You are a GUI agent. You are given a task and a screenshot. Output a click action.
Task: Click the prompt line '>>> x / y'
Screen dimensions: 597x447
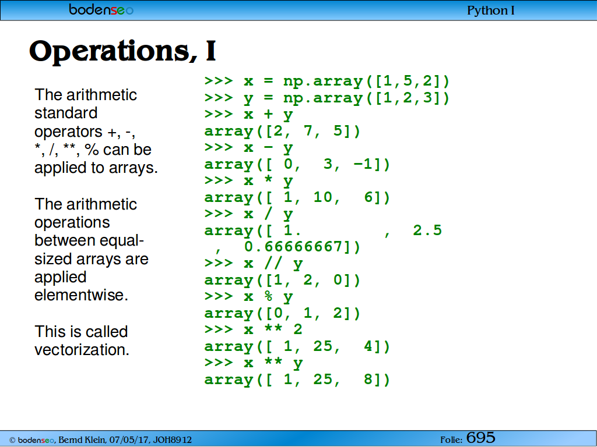[x=248, y=214]
